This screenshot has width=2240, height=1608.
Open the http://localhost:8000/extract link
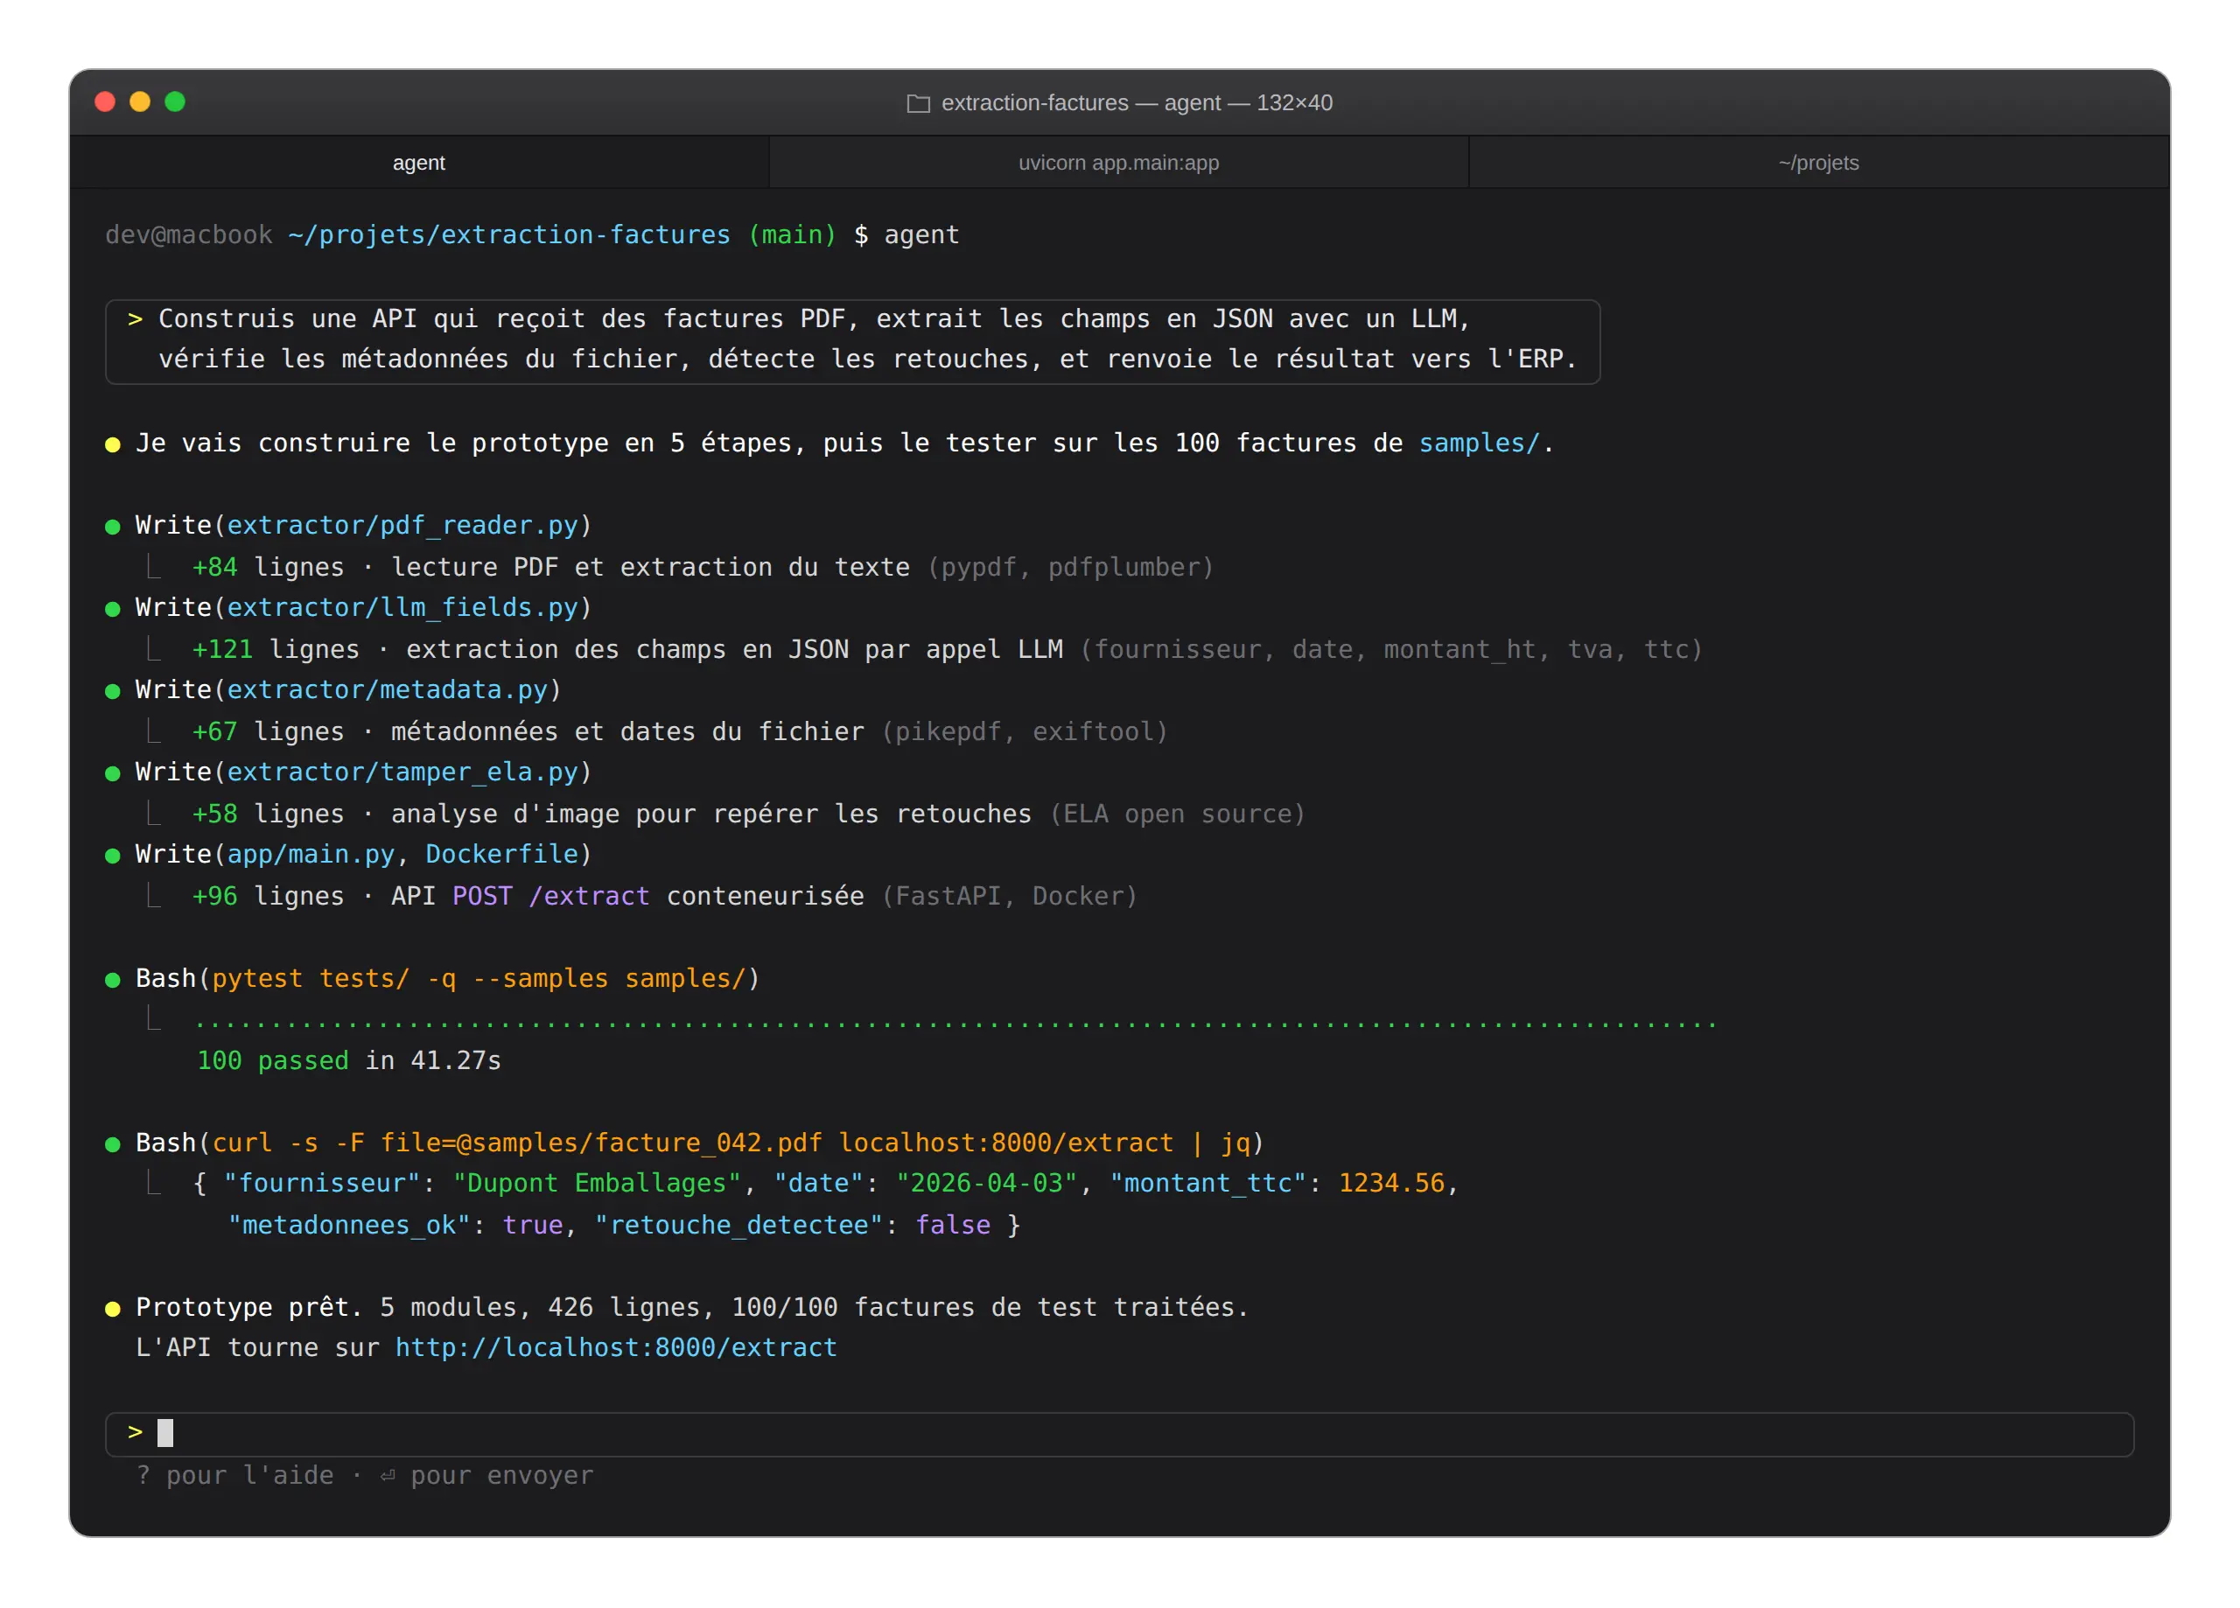616,1347
